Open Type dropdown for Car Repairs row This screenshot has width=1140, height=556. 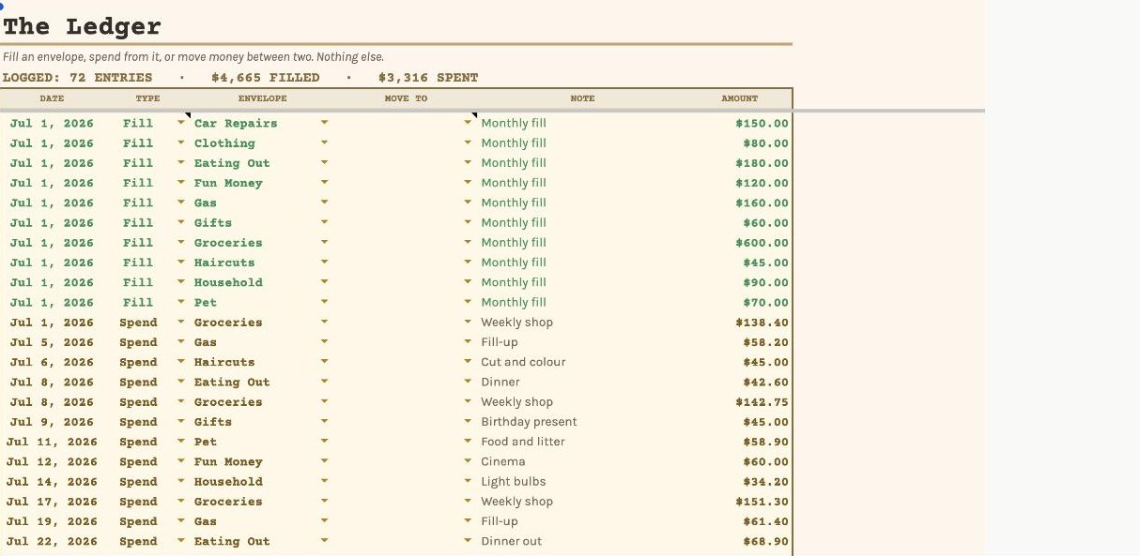coord(181,123)
